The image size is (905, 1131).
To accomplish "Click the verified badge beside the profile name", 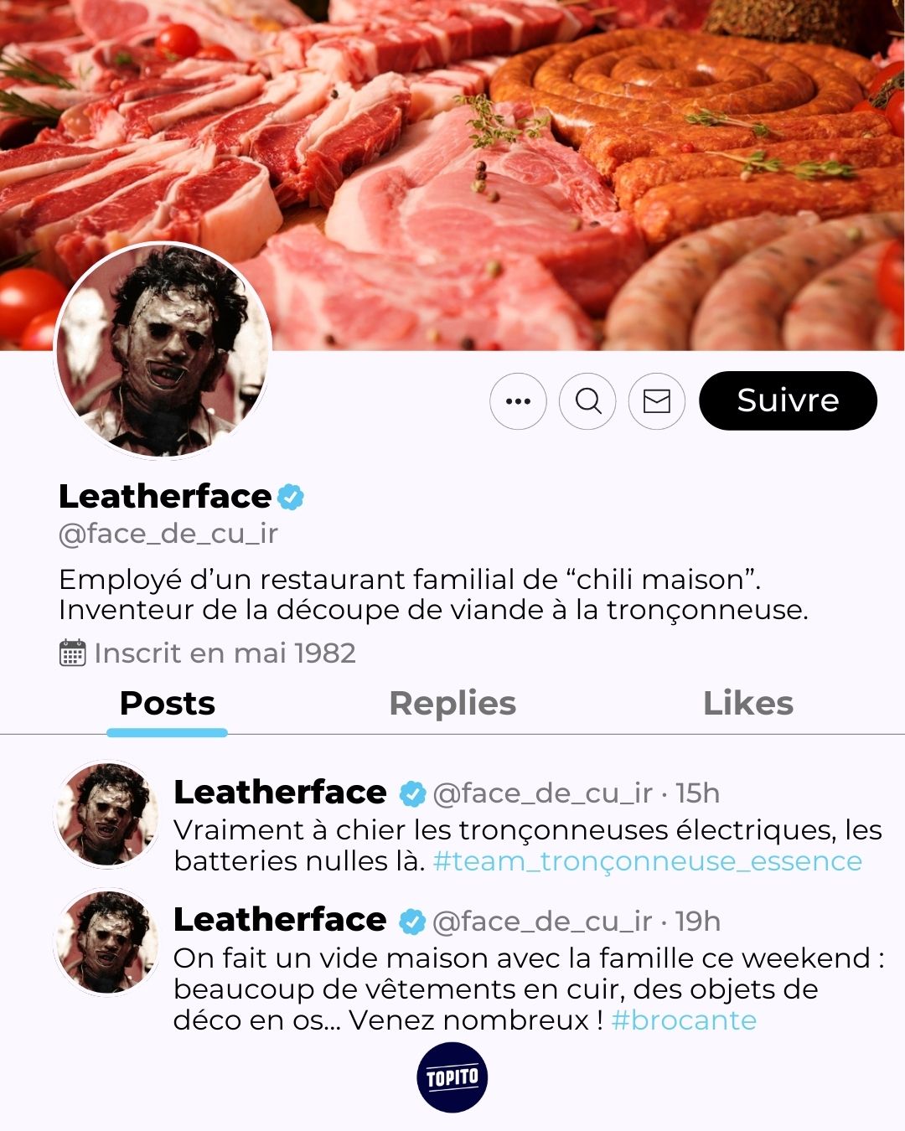I will coord(291,497).
